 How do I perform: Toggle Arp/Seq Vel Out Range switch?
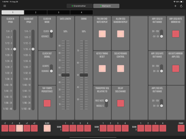pyautogui.click(x=162, y=103)
